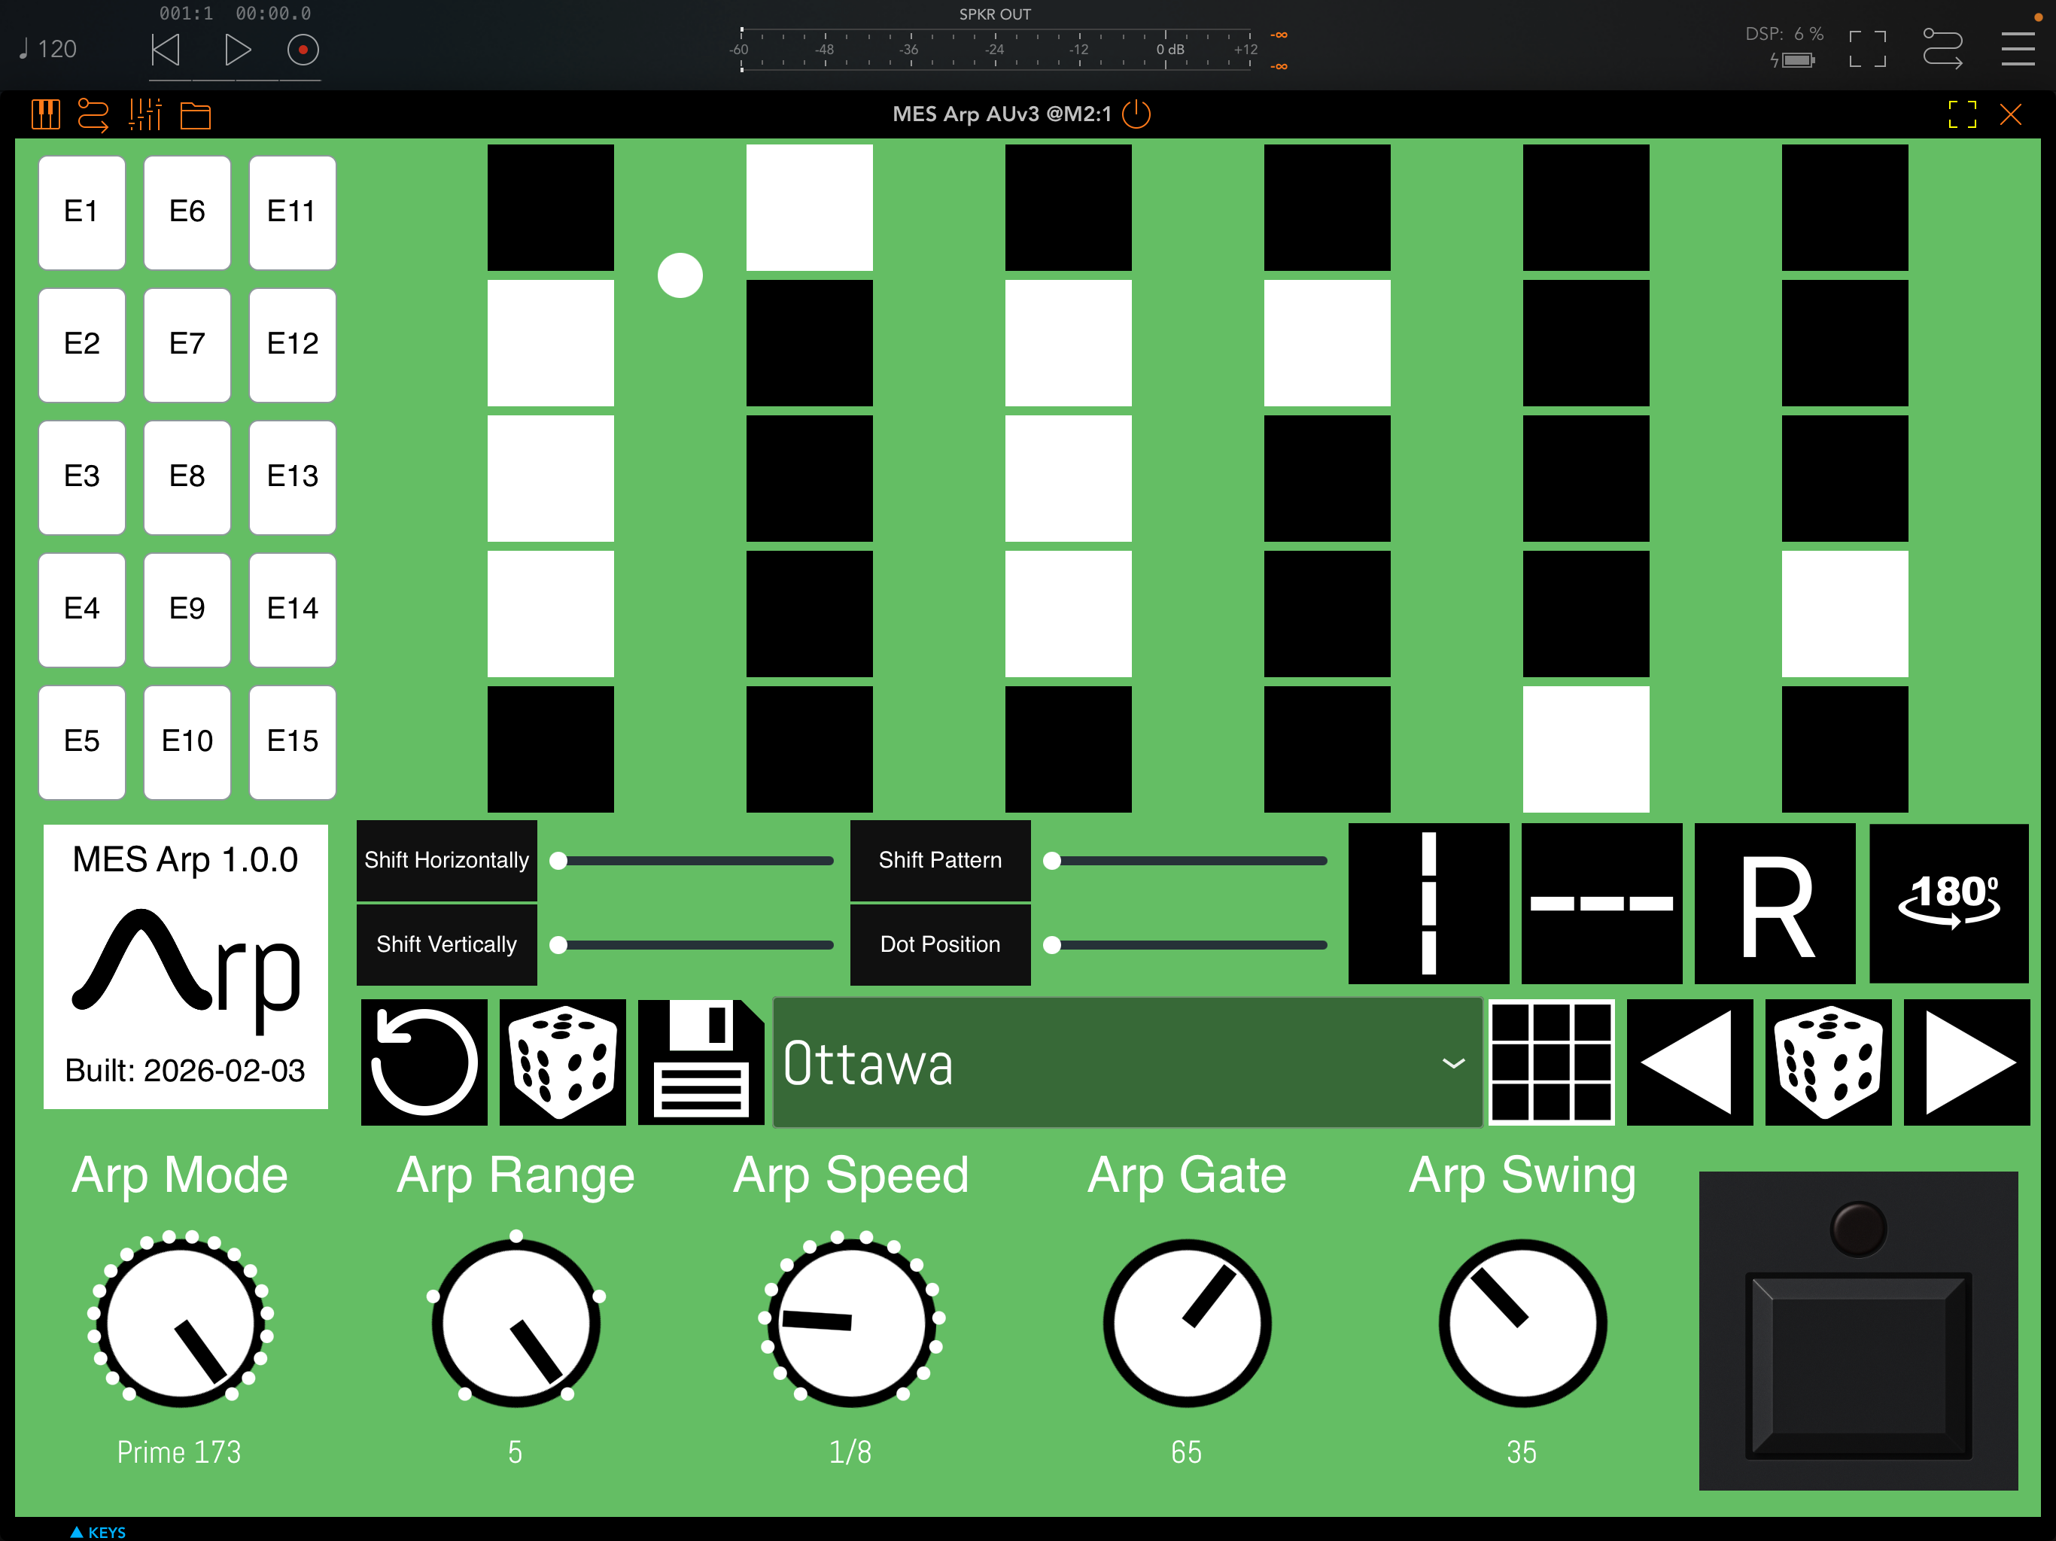Click the Record button in transport
The width and height of the screenshot is (2056, 1541).
pos(303,49)
